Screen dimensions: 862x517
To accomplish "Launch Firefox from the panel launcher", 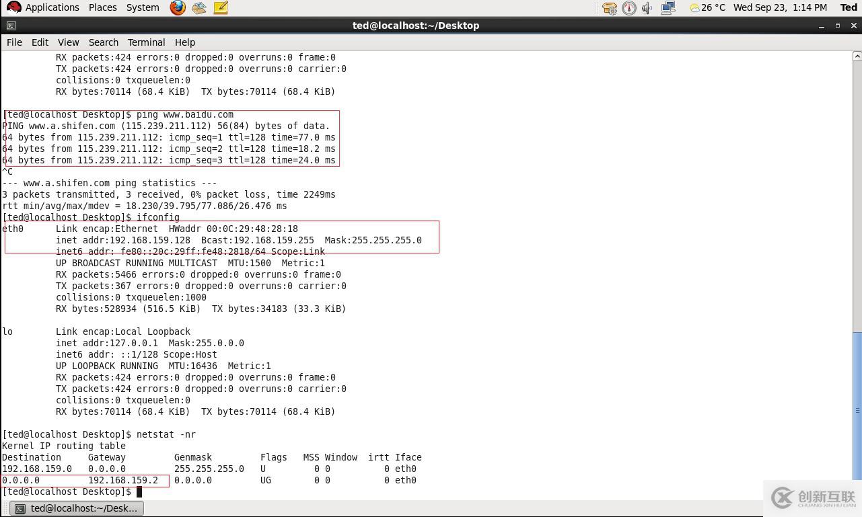I will point(178,7).
